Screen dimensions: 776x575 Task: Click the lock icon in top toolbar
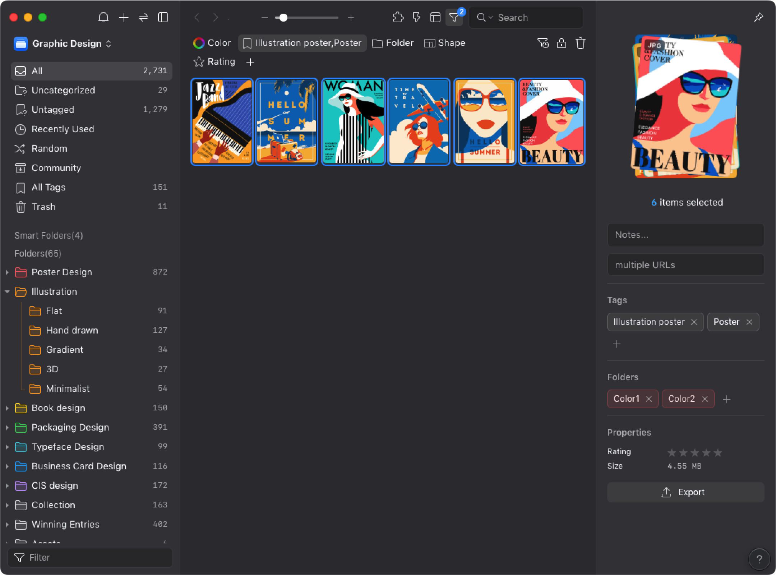(x=561, y=43)
